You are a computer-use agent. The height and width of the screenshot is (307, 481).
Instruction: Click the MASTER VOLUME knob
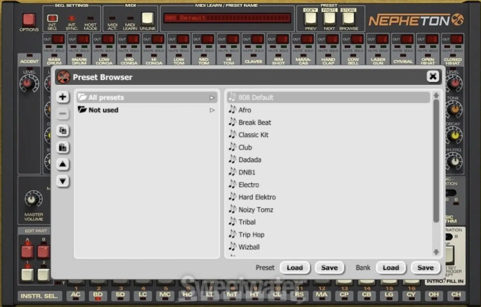pyautogui.click(x=33, y=200)
